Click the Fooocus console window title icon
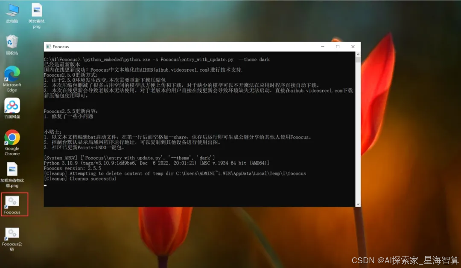This screenshot has width=461, height=268. [x=49, y=47]
